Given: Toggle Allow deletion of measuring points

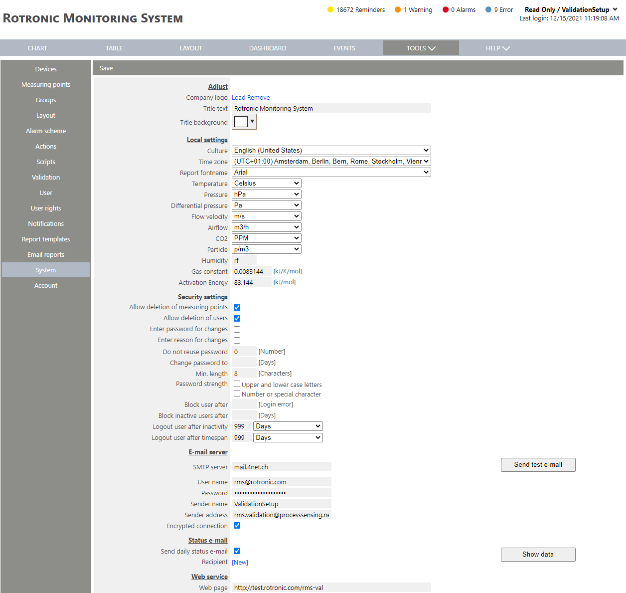Looking at the screenshot, I should click(x=237, y=307).
